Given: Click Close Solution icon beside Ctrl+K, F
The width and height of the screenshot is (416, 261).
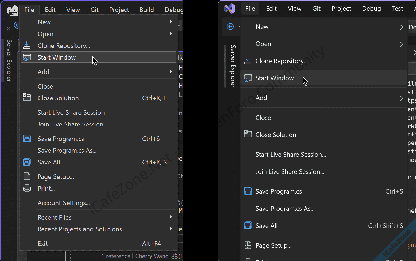Looking at the screenshot, I should coord(27,98).
